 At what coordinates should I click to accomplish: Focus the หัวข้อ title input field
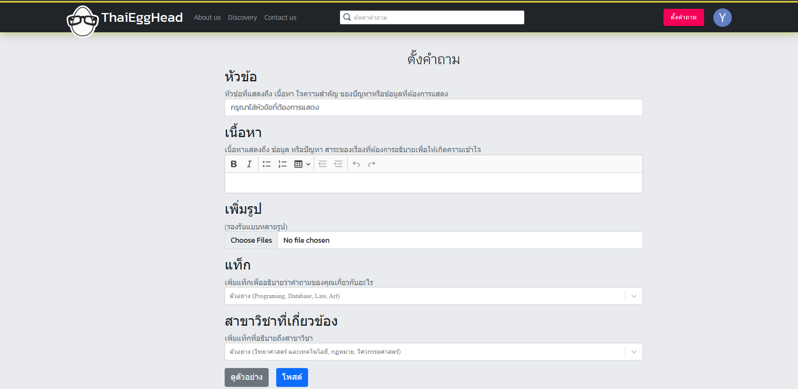click(433, 107)
